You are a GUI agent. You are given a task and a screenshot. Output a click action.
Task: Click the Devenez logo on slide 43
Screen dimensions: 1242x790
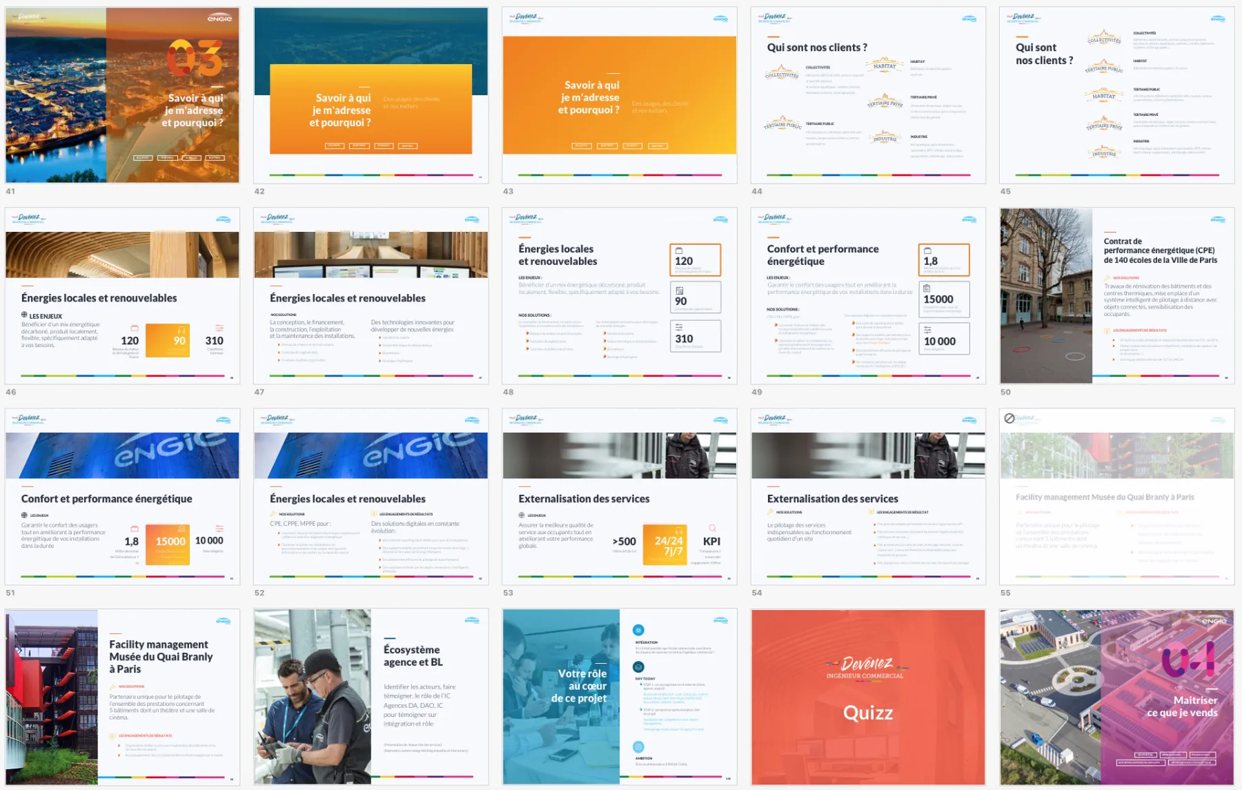525,18
